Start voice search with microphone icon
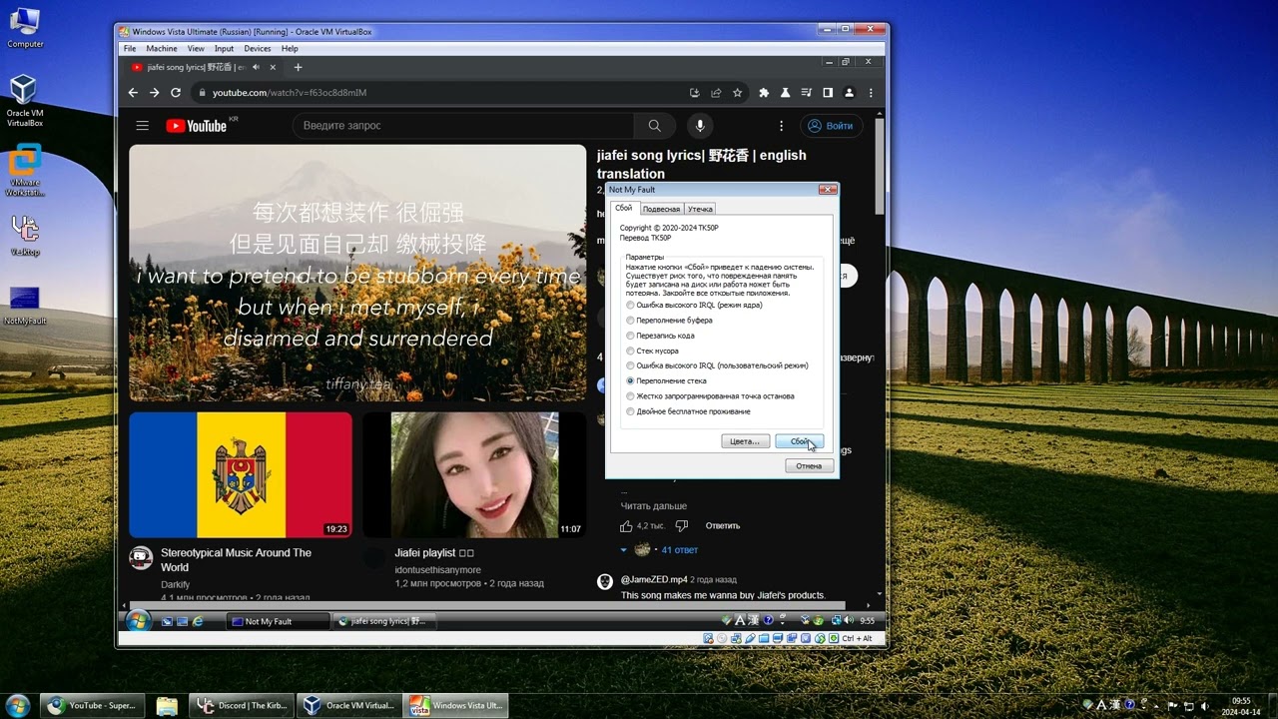The width and height of the screenshot is (1278, 719). 700,126
